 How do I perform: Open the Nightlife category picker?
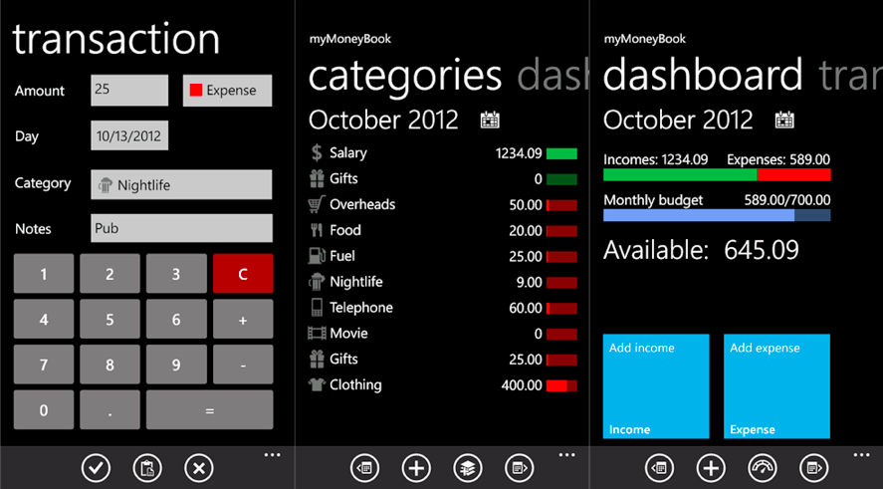click(180, 184)
